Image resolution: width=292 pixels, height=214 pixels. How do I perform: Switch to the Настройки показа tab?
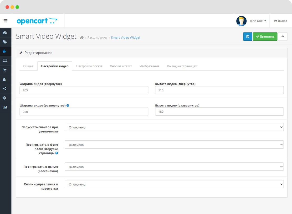point(89,66)
